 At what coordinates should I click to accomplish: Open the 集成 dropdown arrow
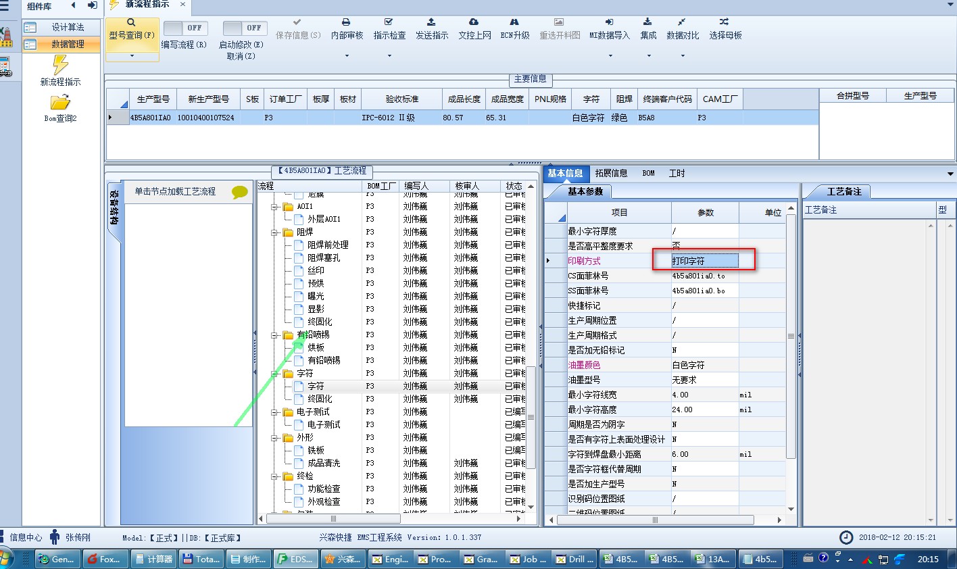click(648, 55)
